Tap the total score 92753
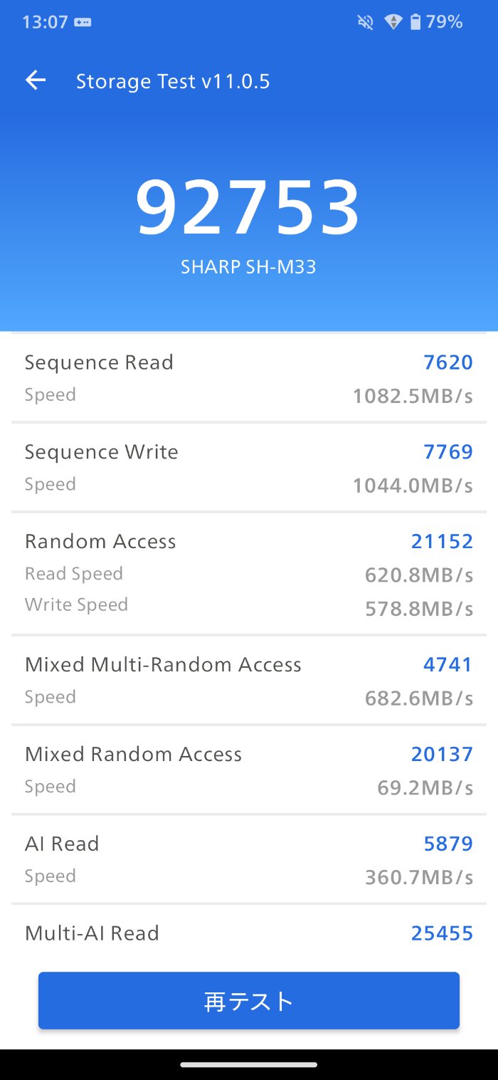This screenshot has width=498, height=1080. [x=248, y=208]
